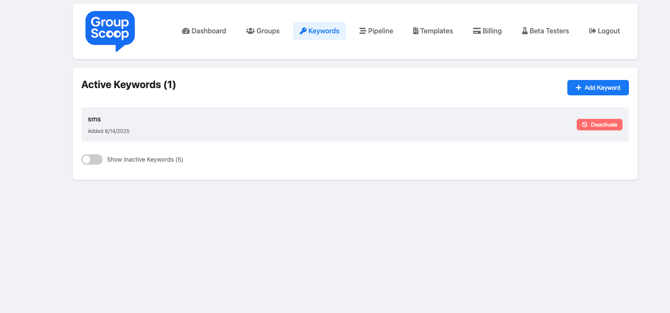Open the Billing text in navigation

(492, 31)
